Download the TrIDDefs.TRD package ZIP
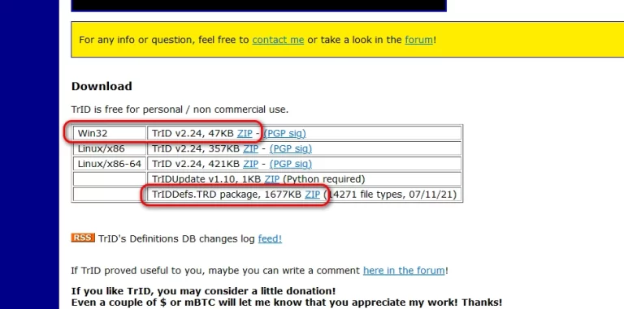 coord(312,194)
